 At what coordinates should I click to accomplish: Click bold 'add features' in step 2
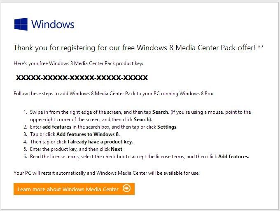[56, 127]
